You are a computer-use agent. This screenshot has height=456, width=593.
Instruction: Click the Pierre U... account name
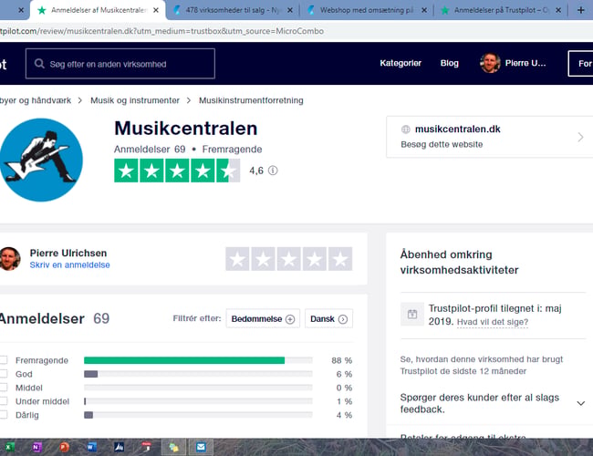coord(525,63)
